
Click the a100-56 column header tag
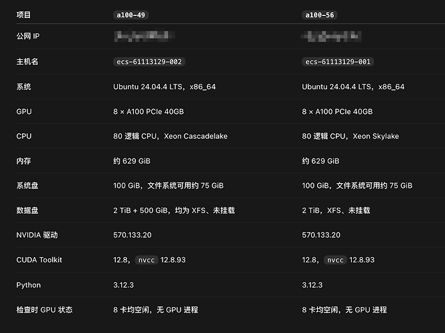point(320,15)
